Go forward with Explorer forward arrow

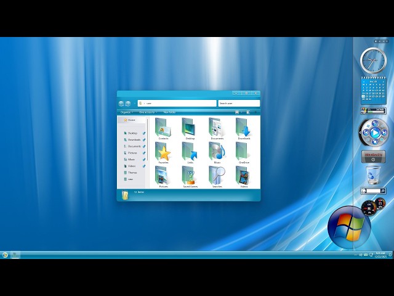click(128, 104)
